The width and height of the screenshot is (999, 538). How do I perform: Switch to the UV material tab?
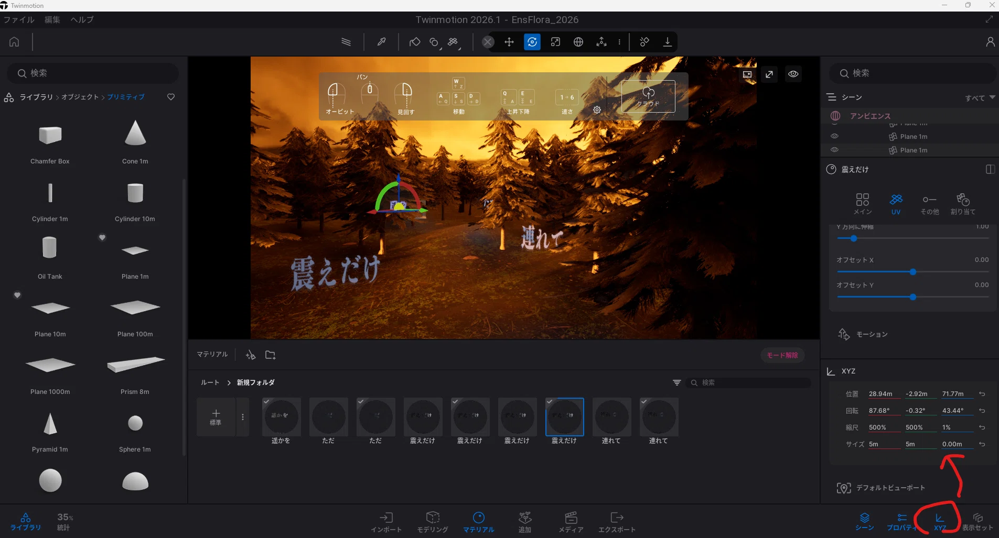(x=896, y=204)
